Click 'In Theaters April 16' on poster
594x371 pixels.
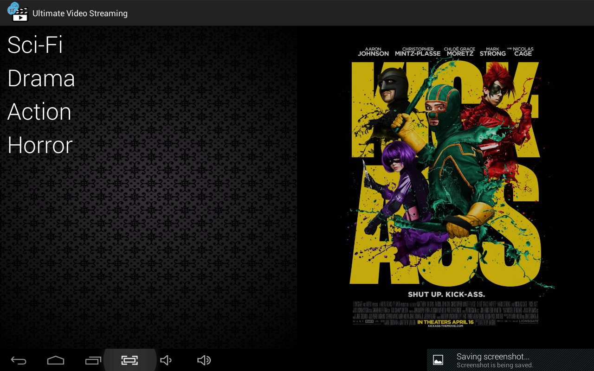tap(445, 322)
